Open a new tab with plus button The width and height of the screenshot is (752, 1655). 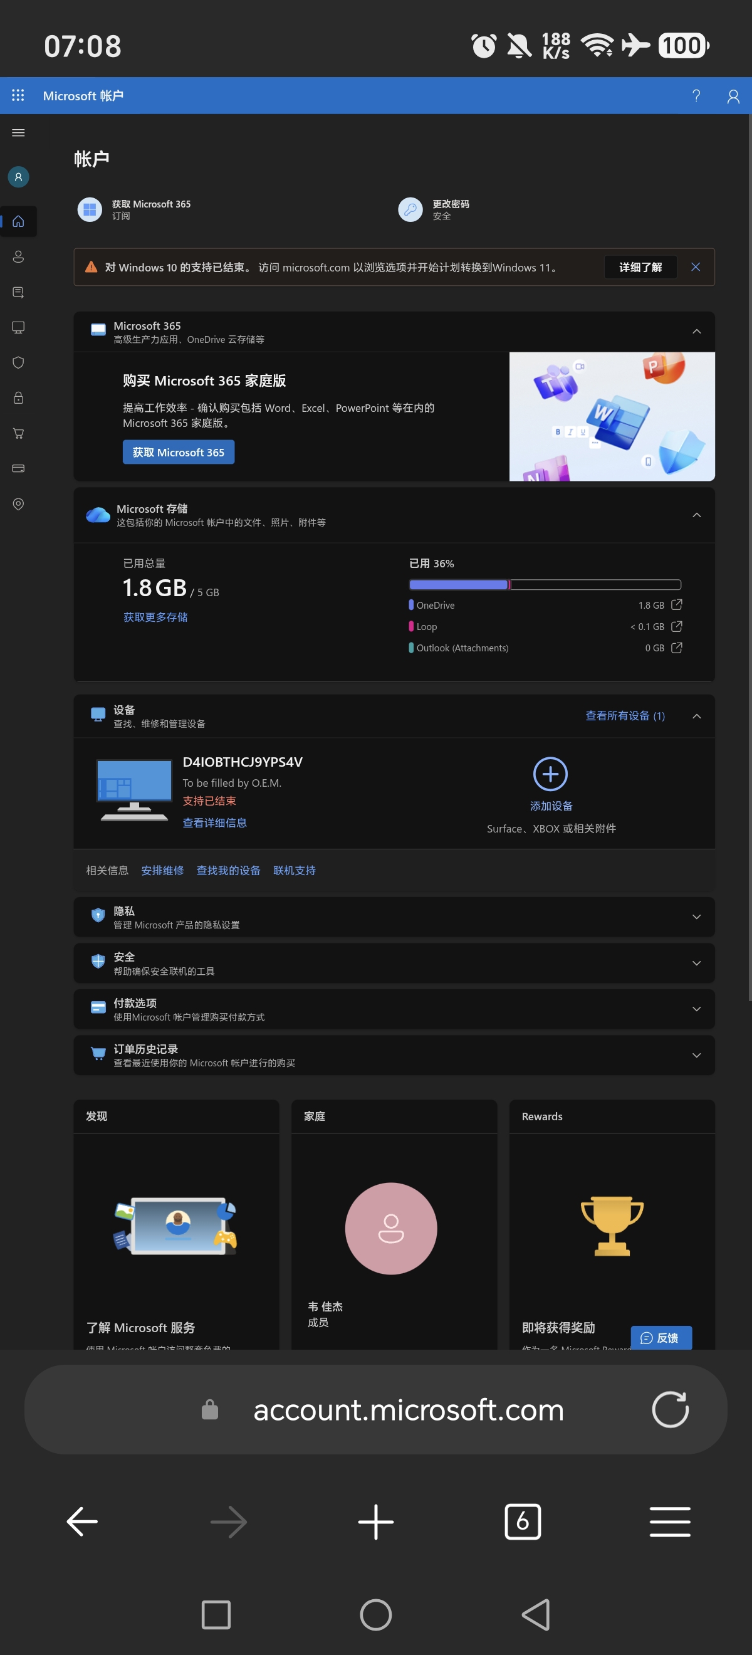pos(375,1521)
